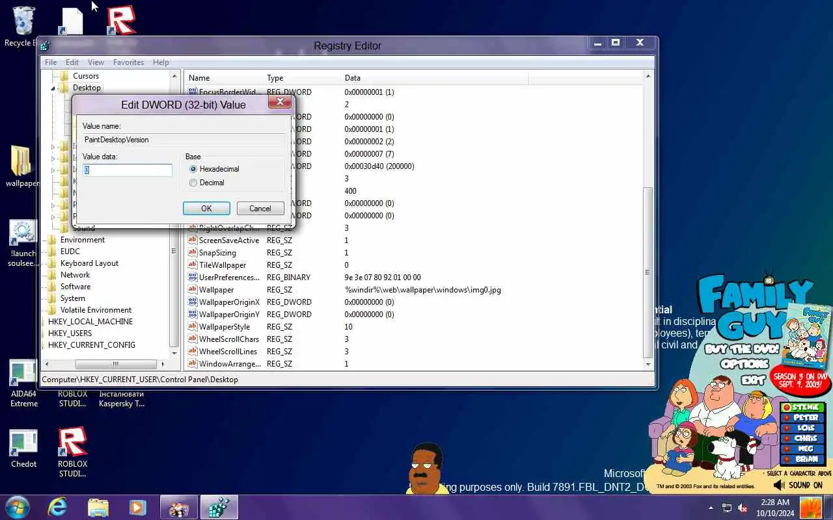Click the network tray icon
Viewport: 833px width, 520px height.
[727, 508]
